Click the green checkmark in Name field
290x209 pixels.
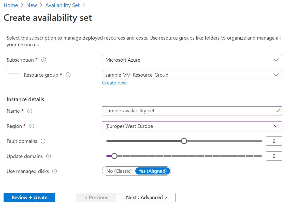coord(277,111)
